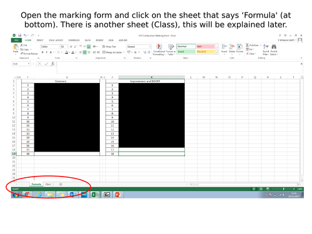Apply the Good cell style
The width and height of the screenshot is (312, 234).
pyautogui.click(x=186, y=52)
